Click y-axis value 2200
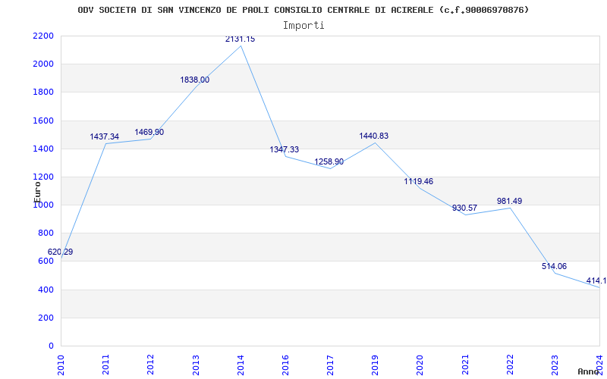Image resolution: width=607 pixels, height=379 pixels. (x=43, y=36)
